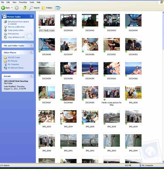Open the Search pane
This screenshot has width=164, height=169.
(34, 8)
